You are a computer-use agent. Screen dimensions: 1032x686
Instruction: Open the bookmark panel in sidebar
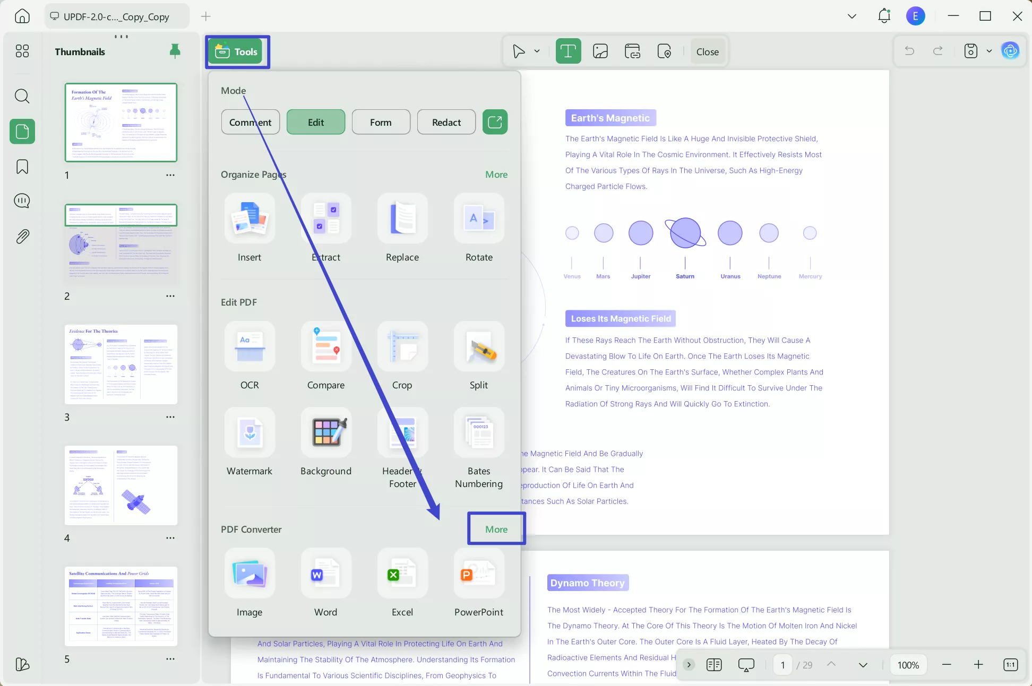click(22, 167)
